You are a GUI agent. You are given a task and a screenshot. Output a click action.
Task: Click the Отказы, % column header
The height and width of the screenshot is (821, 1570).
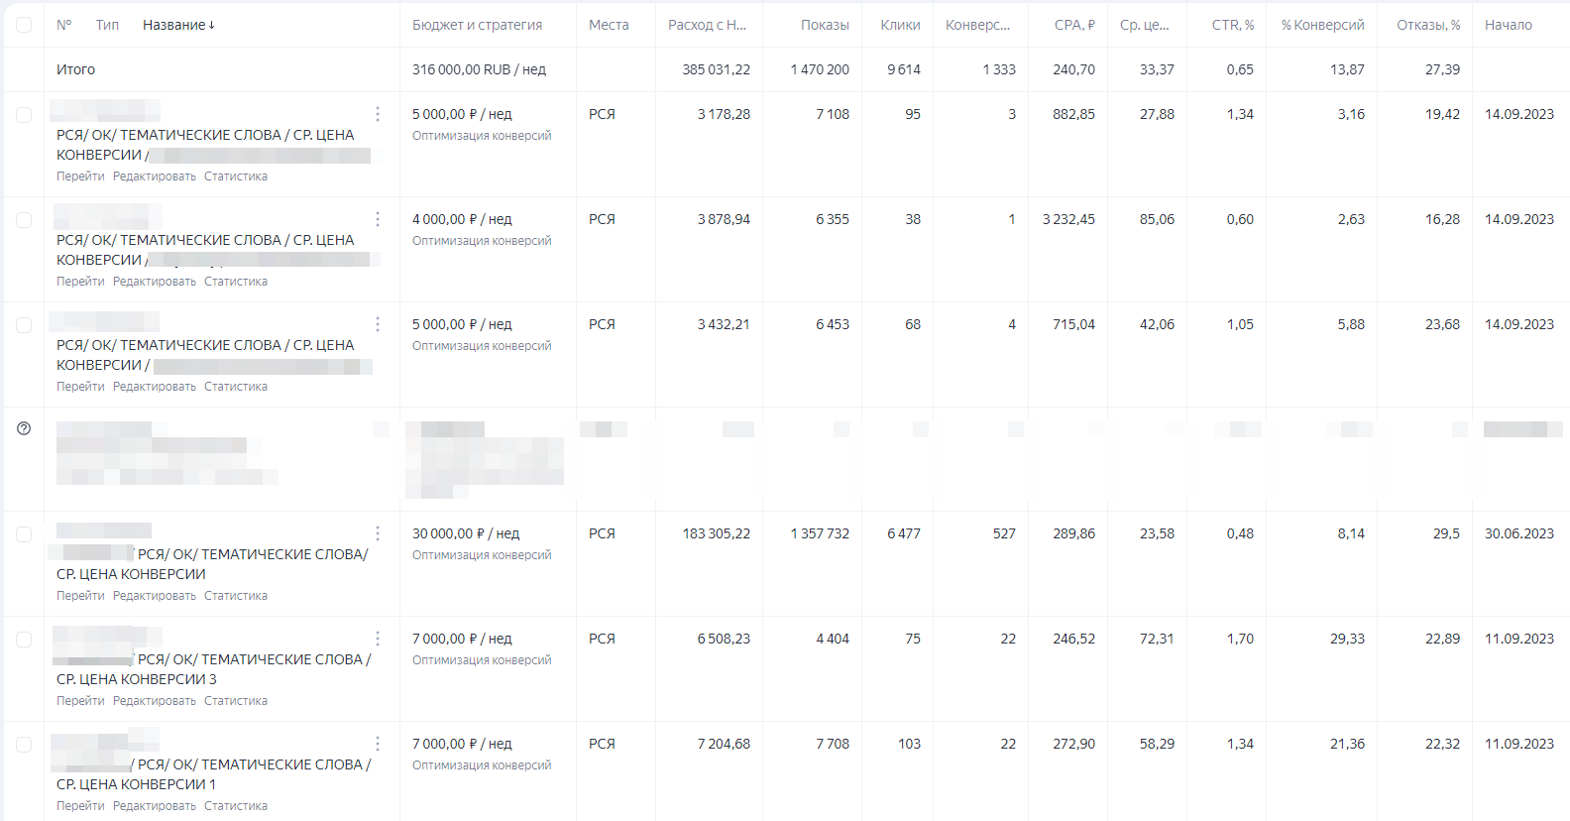click(1427, 25)
